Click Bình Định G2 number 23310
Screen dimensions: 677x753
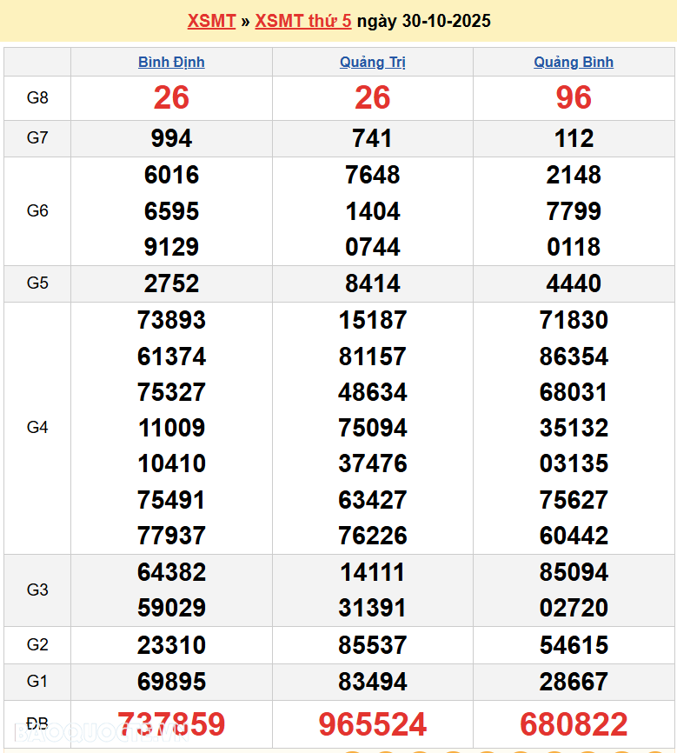point(171,645)
